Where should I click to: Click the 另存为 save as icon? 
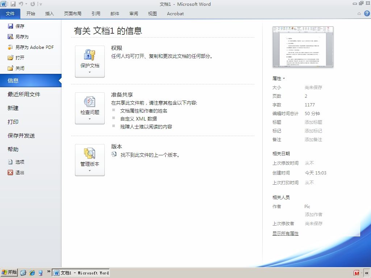point(11,37)
